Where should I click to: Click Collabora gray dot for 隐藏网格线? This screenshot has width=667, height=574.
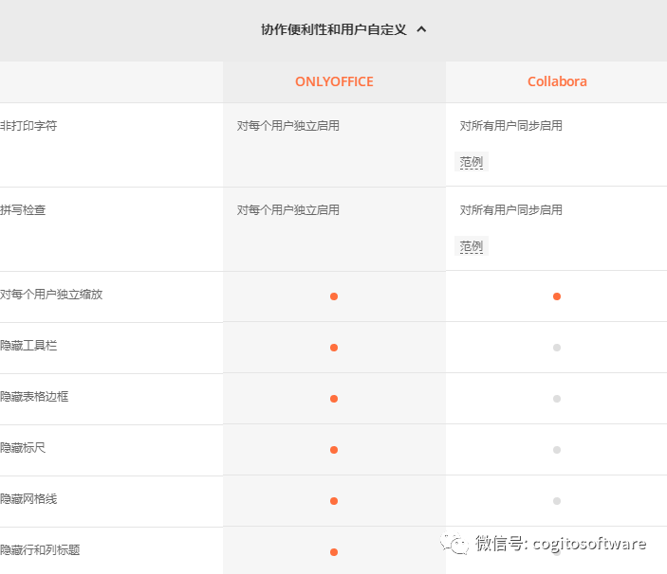click(x=557, y=501)
